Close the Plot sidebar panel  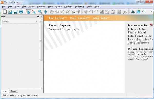pyautogui.click(x=41, y=16)
